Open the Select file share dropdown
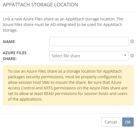The image size is (136, 128). click(x=89, y=56)
